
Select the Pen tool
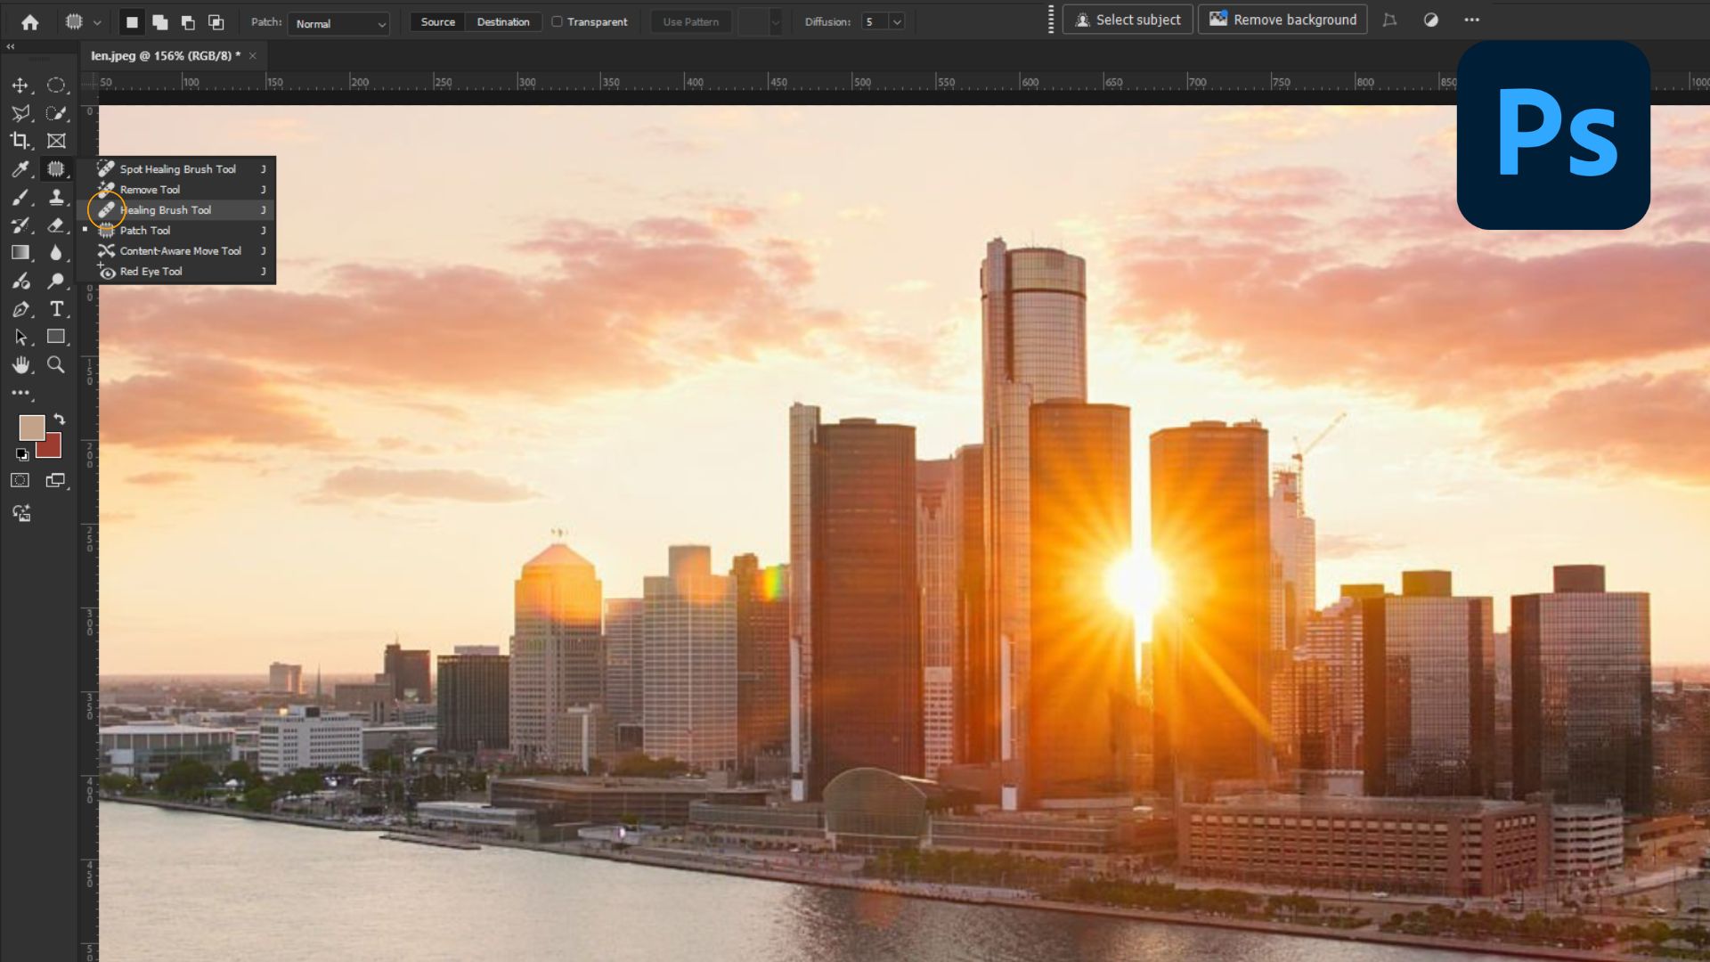tap(20, 309)
